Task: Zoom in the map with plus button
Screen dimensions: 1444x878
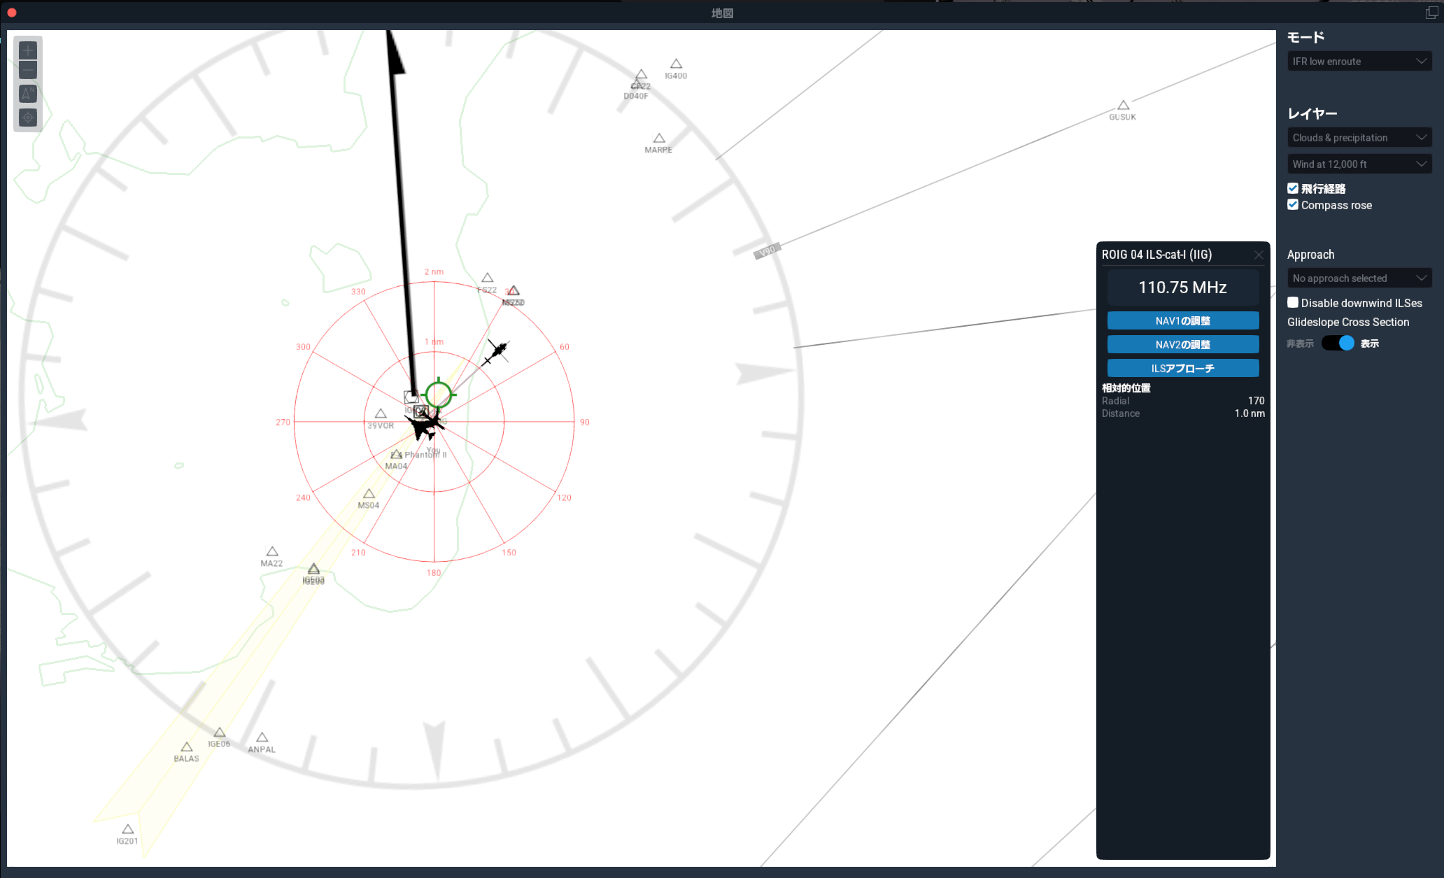Action: tap(28, 50)
